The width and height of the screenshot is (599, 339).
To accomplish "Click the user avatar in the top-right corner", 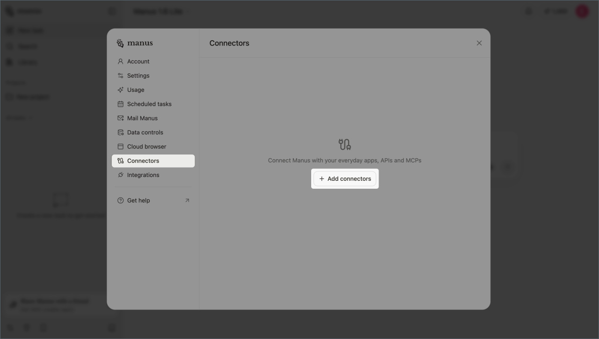I will pos(582,11).
